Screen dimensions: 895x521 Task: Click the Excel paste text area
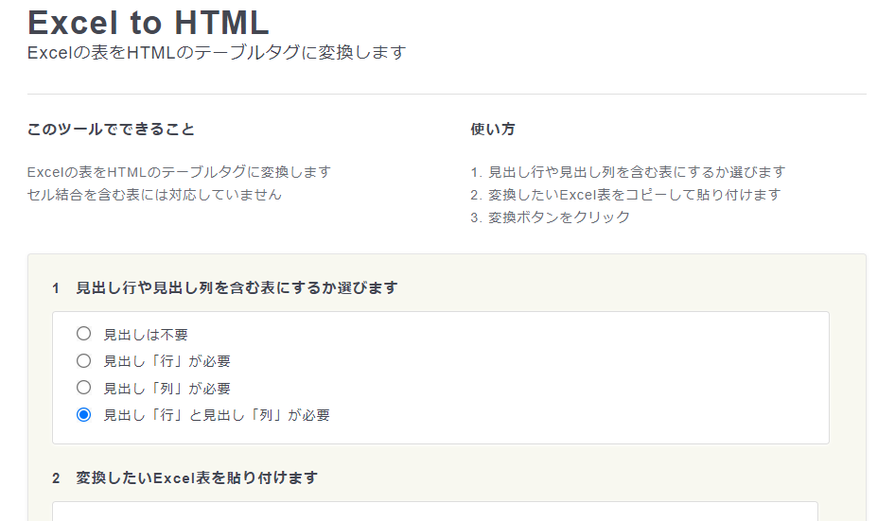[435, 512]
